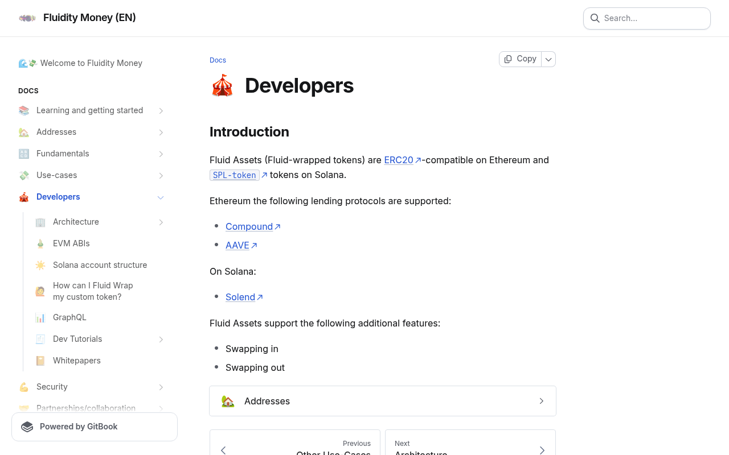Click the search magnifier icon
Screen dimensions: 729x455
tap(595, 18)
